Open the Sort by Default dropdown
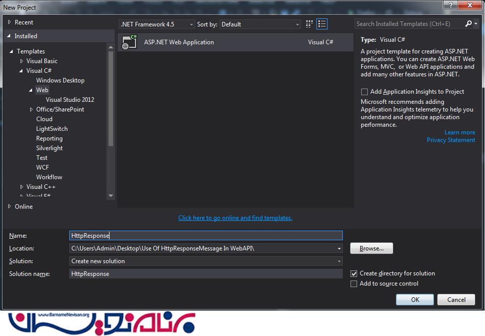 click(260, 24)
